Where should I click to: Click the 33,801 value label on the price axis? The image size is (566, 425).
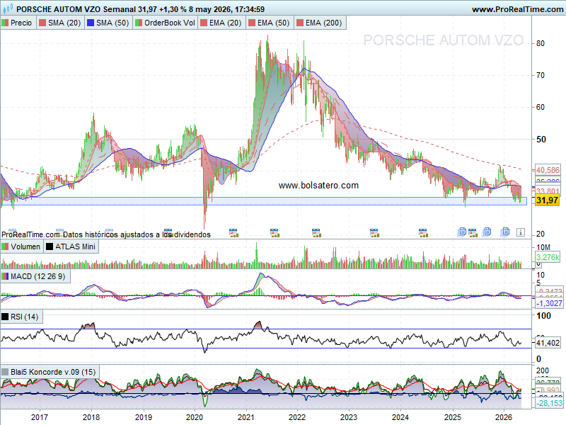click(x=548, y=191)
